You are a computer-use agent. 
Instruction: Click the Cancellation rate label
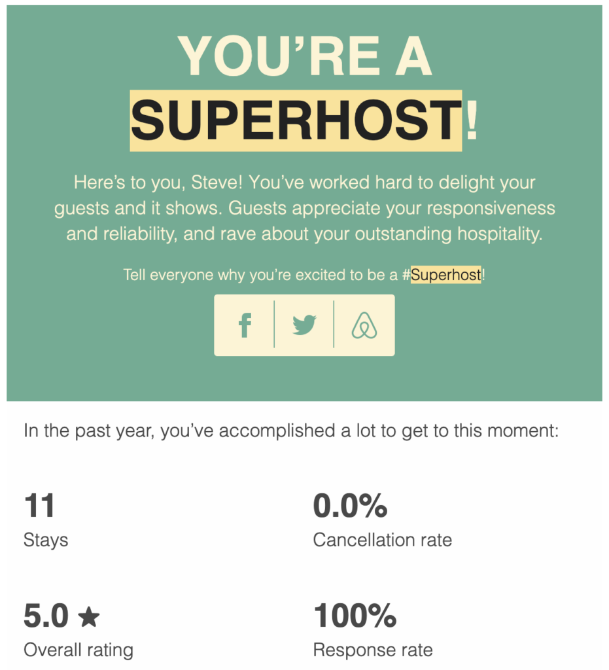coord(382,540)
